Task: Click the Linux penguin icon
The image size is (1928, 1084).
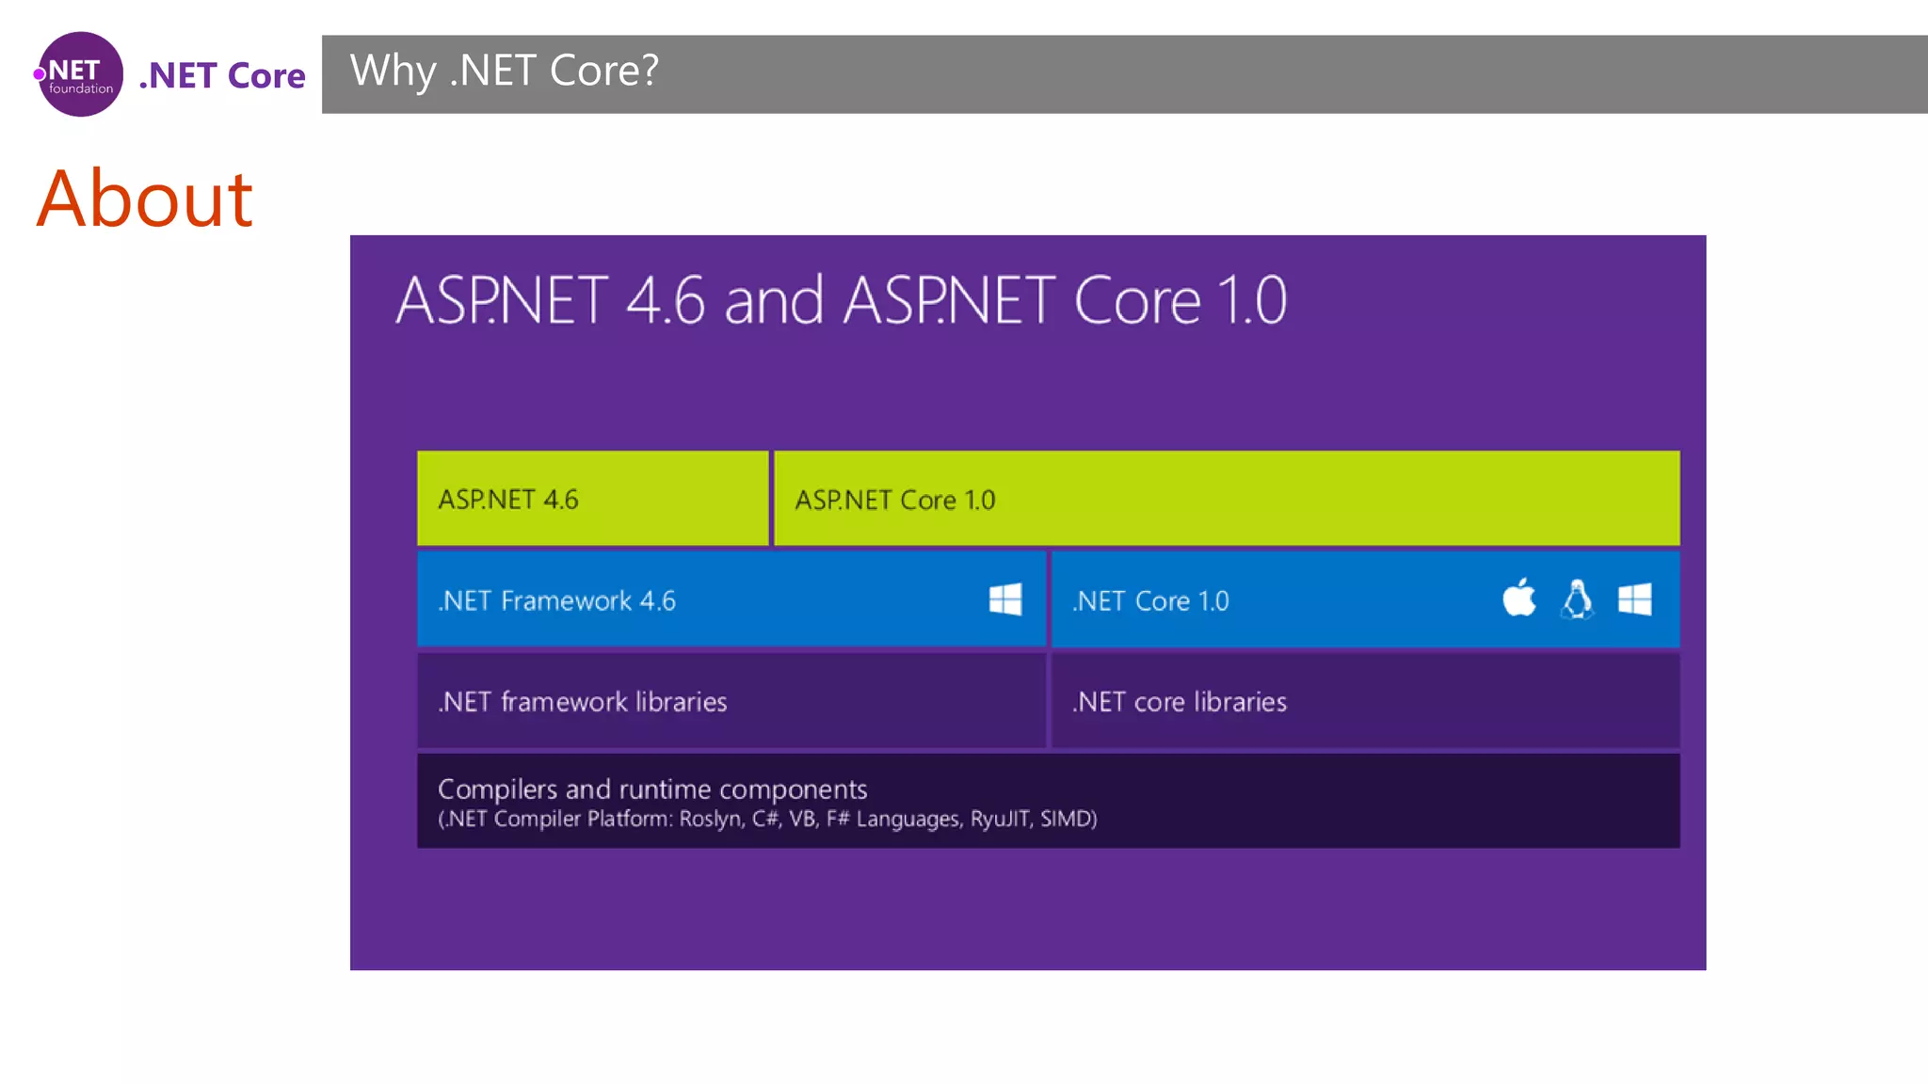Action: pyautogui.click(x=1577, y=599)
